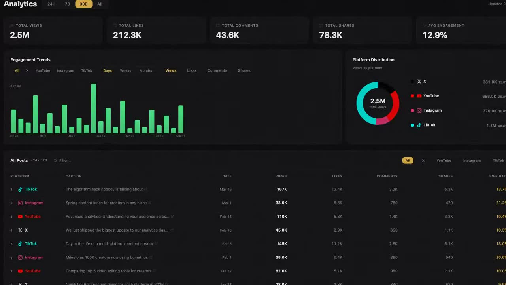The width and height of the screenshot is (506, 285).
Task: Filter All Posts by TikTok
Action: tap(498, 161)
